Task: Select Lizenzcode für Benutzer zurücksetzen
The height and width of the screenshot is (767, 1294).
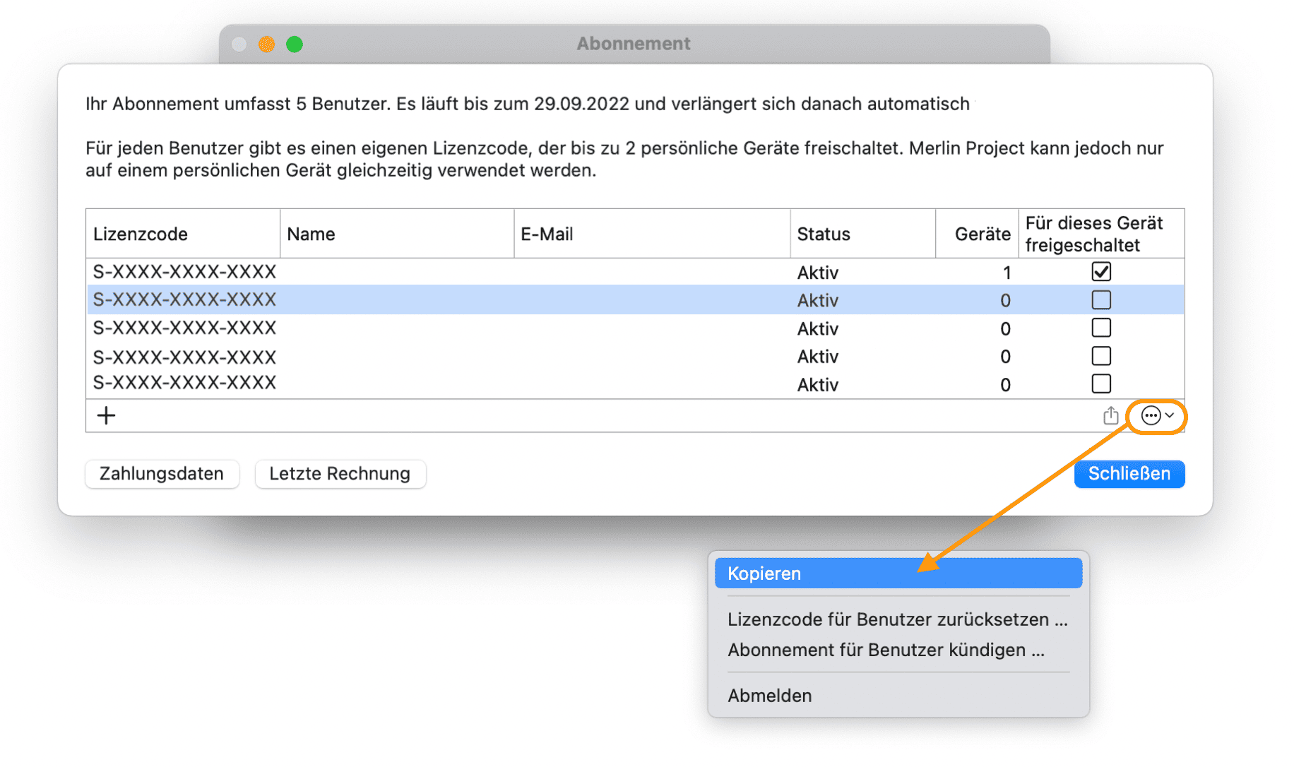Action: tap(897, 619)
